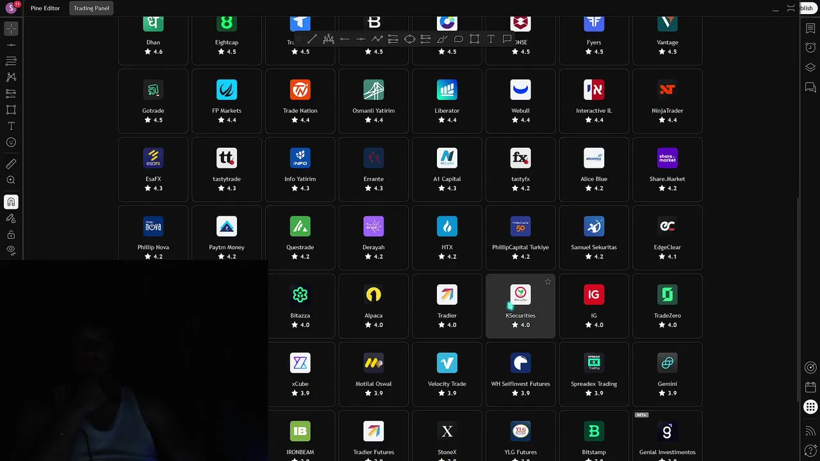Screen dimensions: 820x461
Task: Open the news feed signal icon
Action: click(x=810, y=430)
